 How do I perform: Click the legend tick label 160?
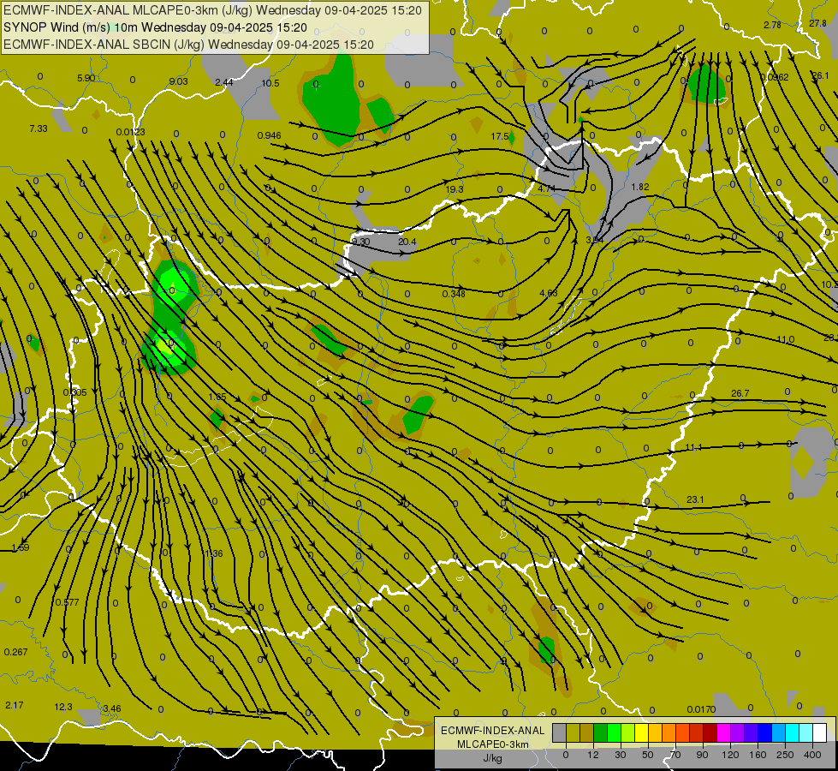pos(758,755)
